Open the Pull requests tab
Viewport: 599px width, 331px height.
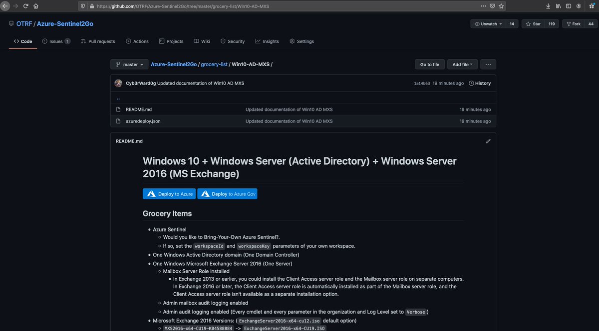pos(98,41)
